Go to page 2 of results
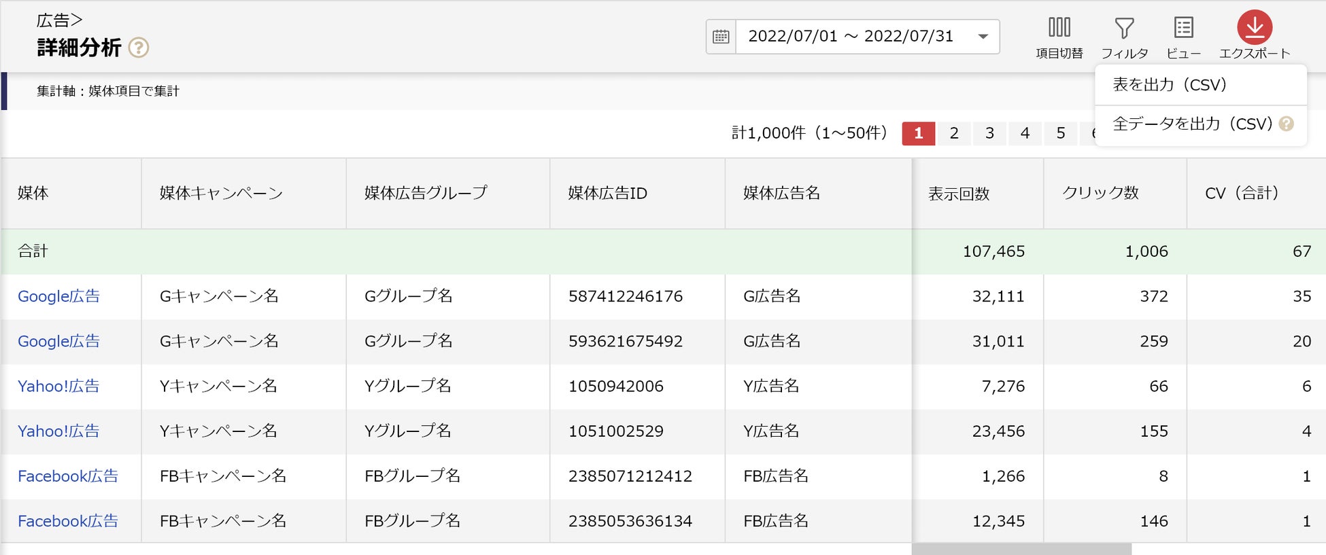Viewport: 1326px width, 555px height. (x=954, y=133)
